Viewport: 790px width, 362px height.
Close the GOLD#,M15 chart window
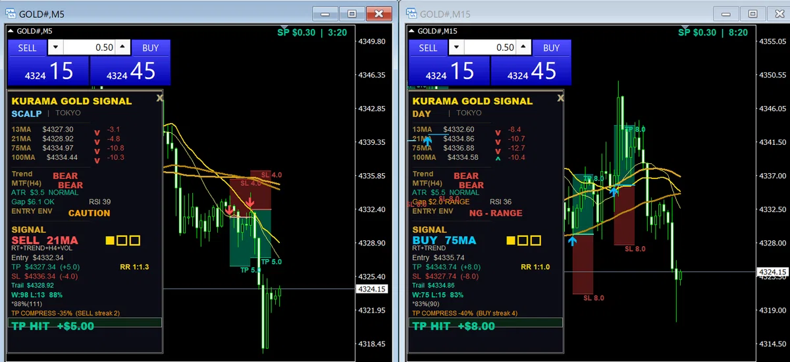[779, 13]
